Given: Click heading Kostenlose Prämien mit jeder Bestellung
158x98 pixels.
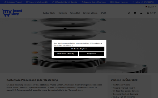Looking at the screenshot, I should [32, 80].
